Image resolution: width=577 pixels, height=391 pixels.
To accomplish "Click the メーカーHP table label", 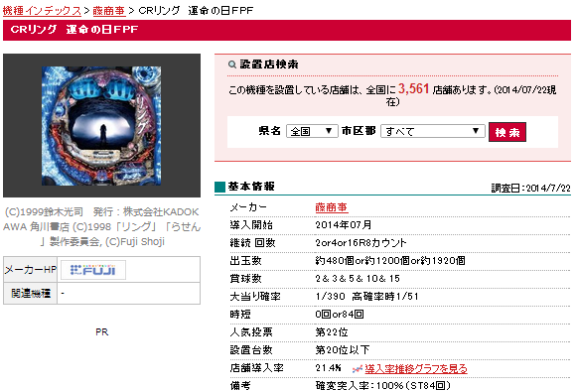I will [30, 270].
